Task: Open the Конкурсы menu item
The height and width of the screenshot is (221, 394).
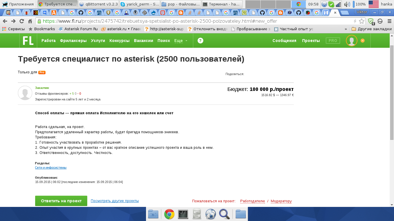Action: 119,41
